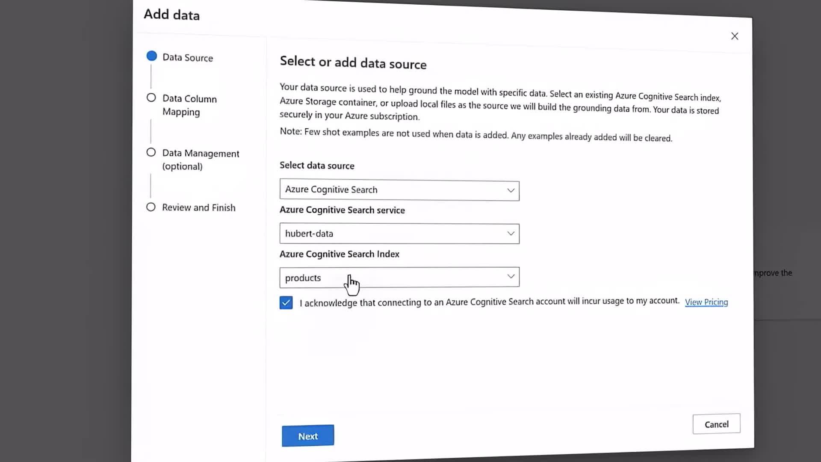Click the Next button

point(308,436)
